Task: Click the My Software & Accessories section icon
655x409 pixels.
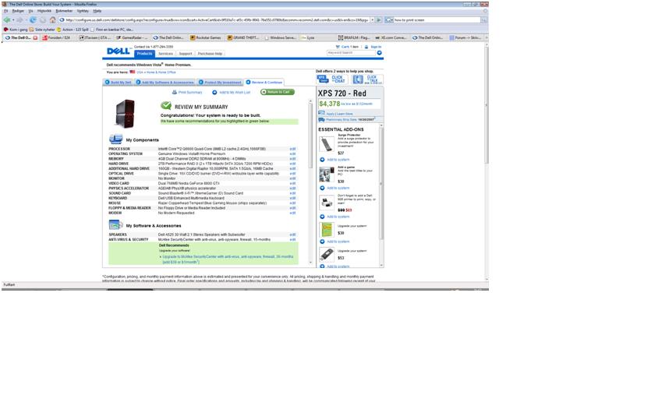Action: pos(115,225)
